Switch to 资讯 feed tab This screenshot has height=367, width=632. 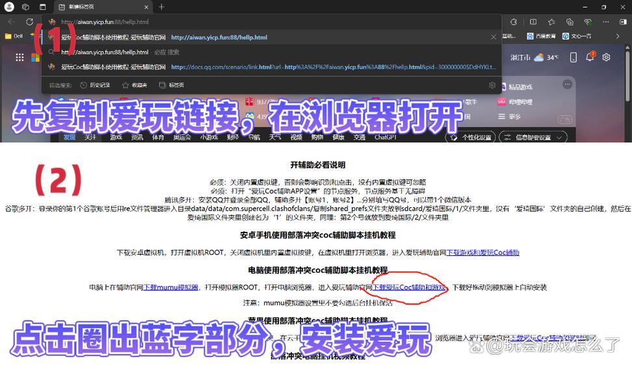(x=137, y=137)
